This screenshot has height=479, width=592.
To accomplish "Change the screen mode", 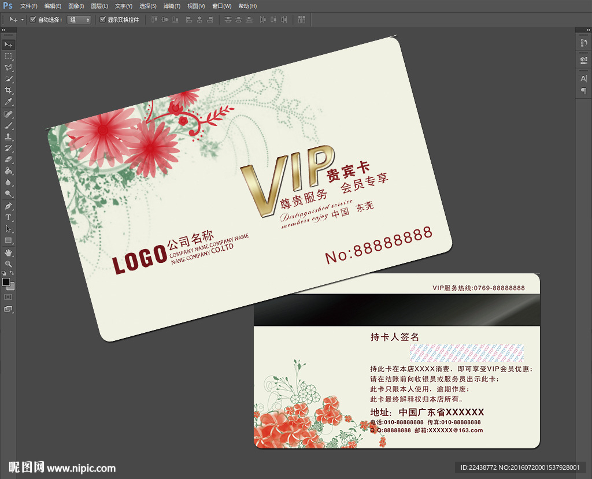I will tap(8, 309).
